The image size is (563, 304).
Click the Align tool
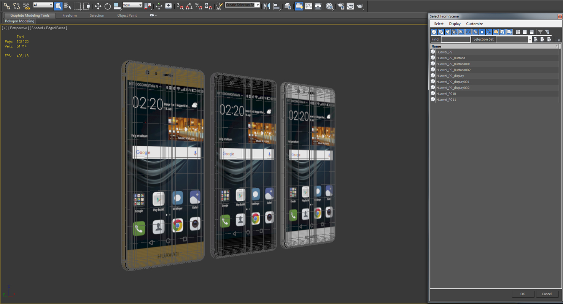[277, 6]
